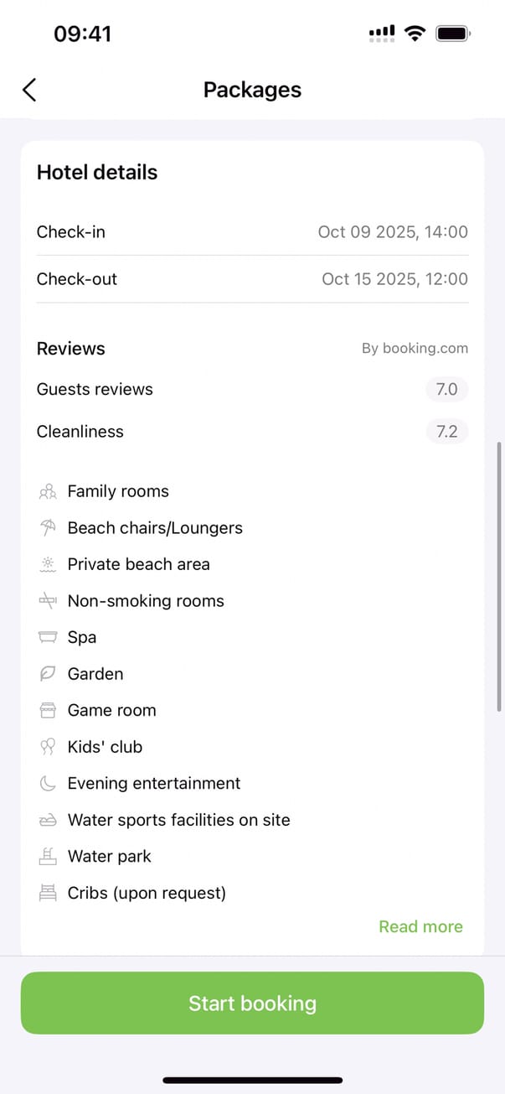
Task: Tap the Non-smoking rooms icon
Action: [48, 601]
